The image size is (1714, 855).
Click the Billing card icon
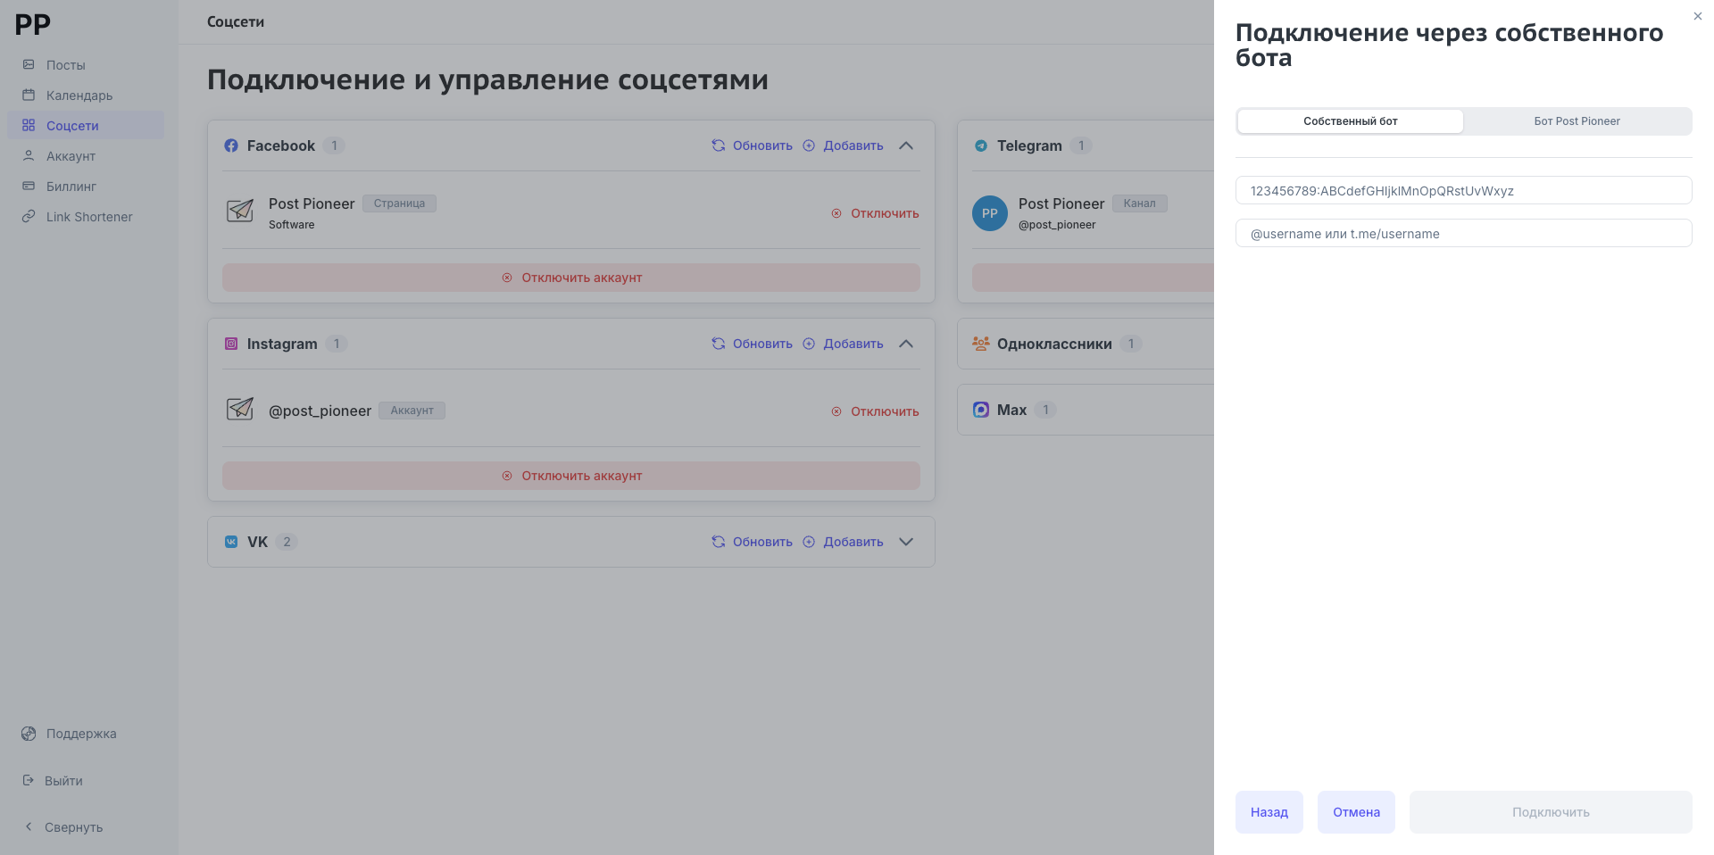click(29, 187)
